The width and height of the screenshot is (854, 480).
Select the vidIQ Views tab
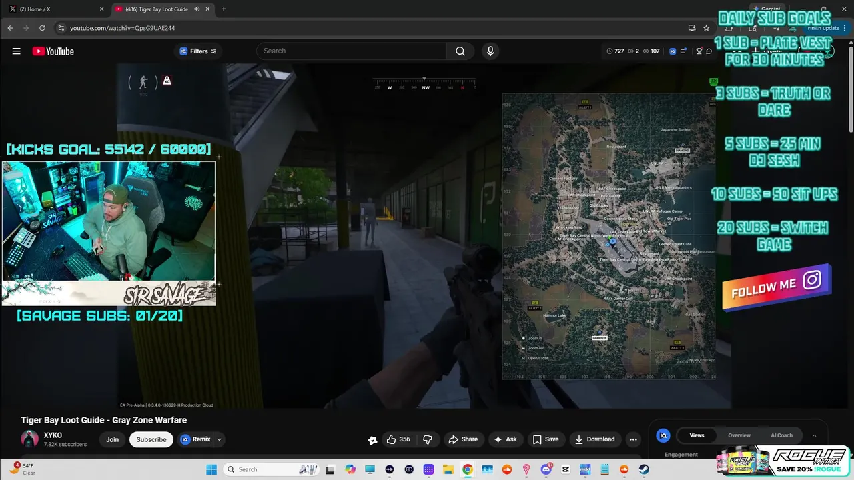[x=697, y=435]
